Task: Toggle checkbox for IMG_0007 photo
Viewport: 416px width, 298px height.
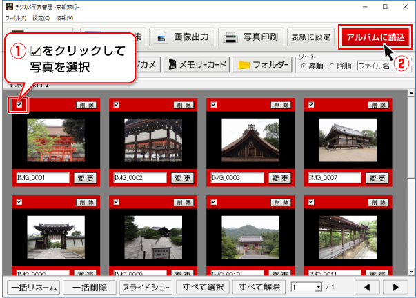Action: point(311,105)
